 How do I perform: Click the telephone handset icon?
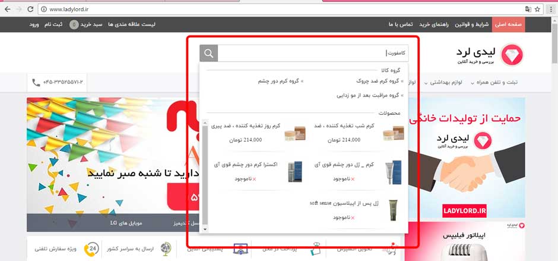(36, 83)
